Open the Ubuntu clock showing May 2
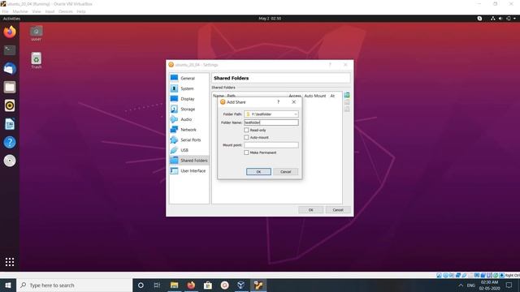 (270, 19)
